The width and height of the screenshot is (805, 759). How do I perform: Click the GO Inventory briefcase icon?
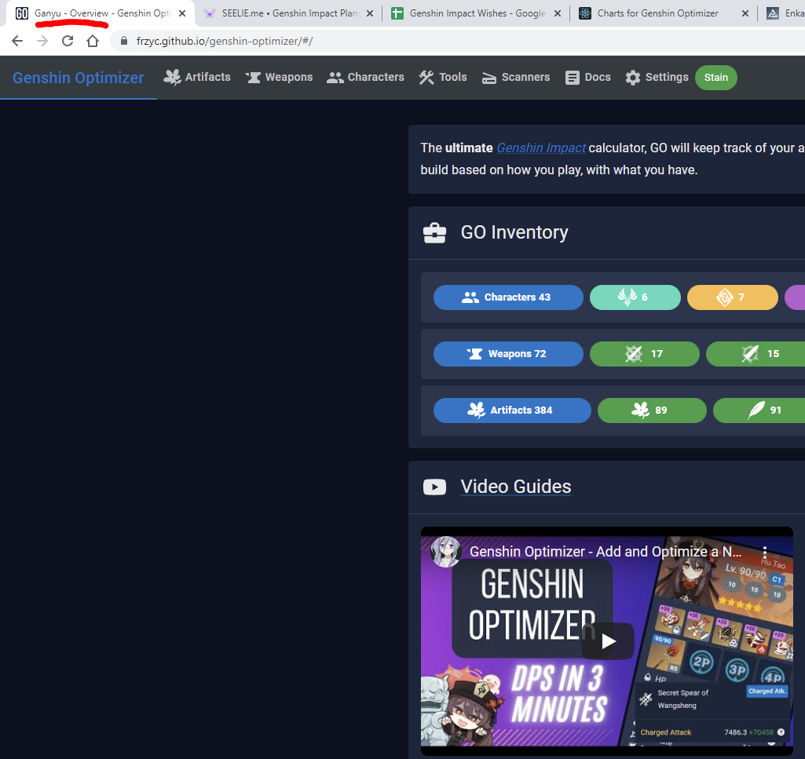(434, 232)
